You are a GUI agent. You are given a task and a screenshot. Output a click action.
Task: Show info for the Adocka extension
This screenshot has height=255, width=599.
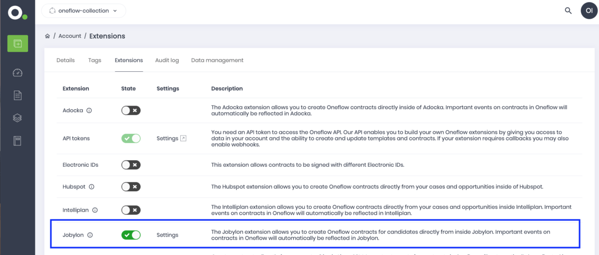89,111
